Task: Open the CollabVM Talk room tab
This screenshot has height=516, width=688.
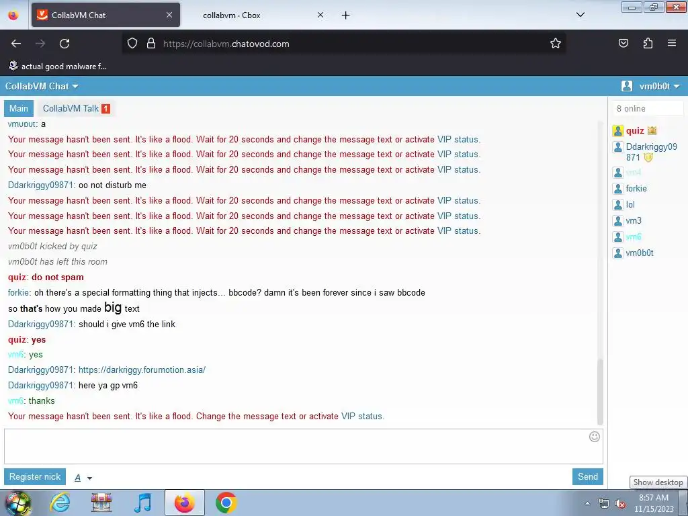Action: [x=71, y=108]
